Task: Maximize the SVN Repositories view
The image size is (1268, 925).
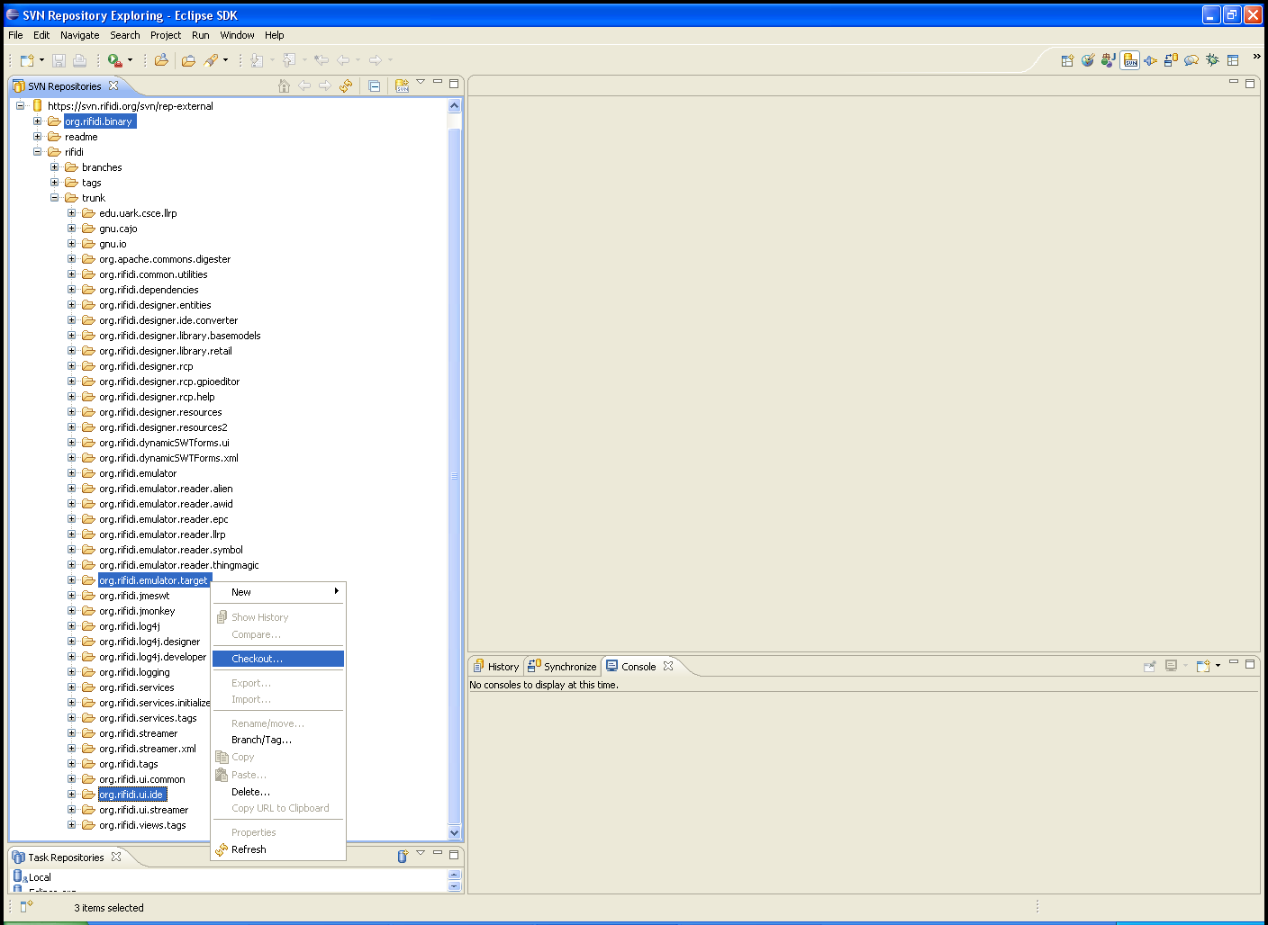Action: [x=454, y=83]
